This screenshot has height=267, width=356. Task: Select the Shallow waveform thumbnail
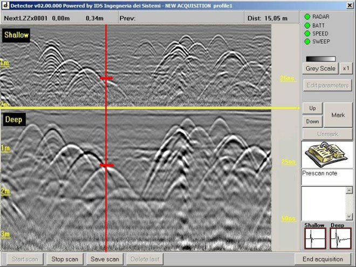pyautogui.click(x=314, y=238)
